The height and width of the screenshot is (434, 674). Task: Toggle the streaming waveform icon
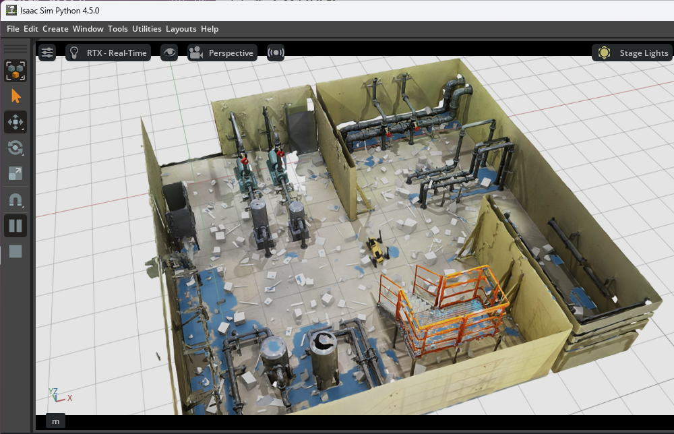[276, 53]
